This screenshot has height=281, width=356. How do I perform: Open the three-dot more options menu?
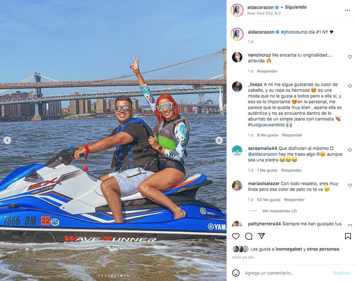tap(347, 10)
